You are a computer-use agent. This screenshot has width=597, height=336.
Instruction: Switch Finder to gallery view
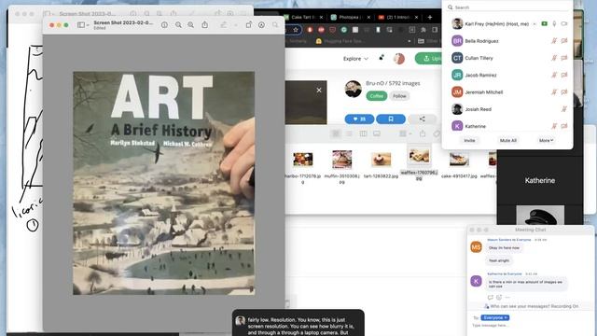click(377, 133)
